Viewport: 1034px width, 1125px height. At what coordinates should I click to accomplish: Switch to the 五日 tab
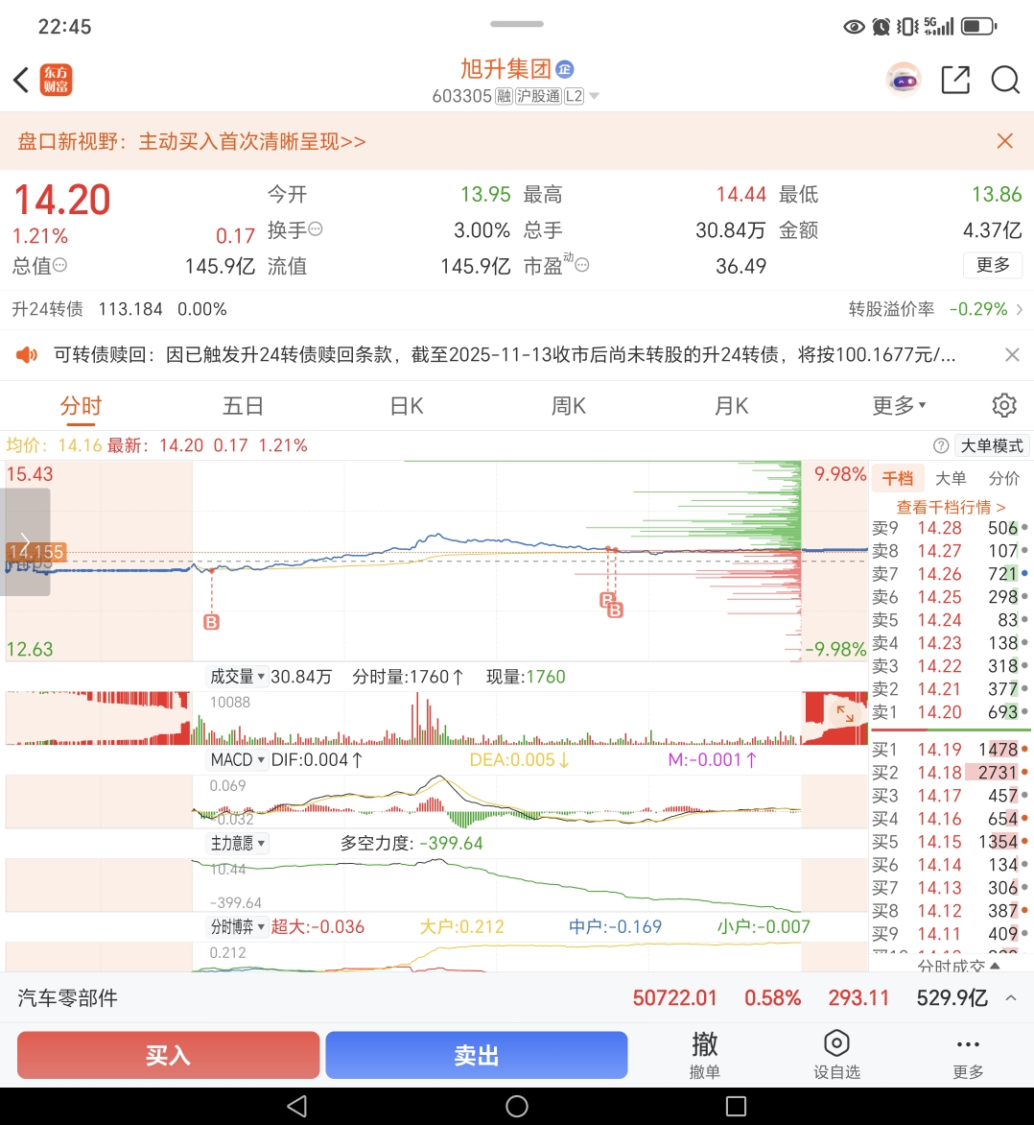click(243, 405)
